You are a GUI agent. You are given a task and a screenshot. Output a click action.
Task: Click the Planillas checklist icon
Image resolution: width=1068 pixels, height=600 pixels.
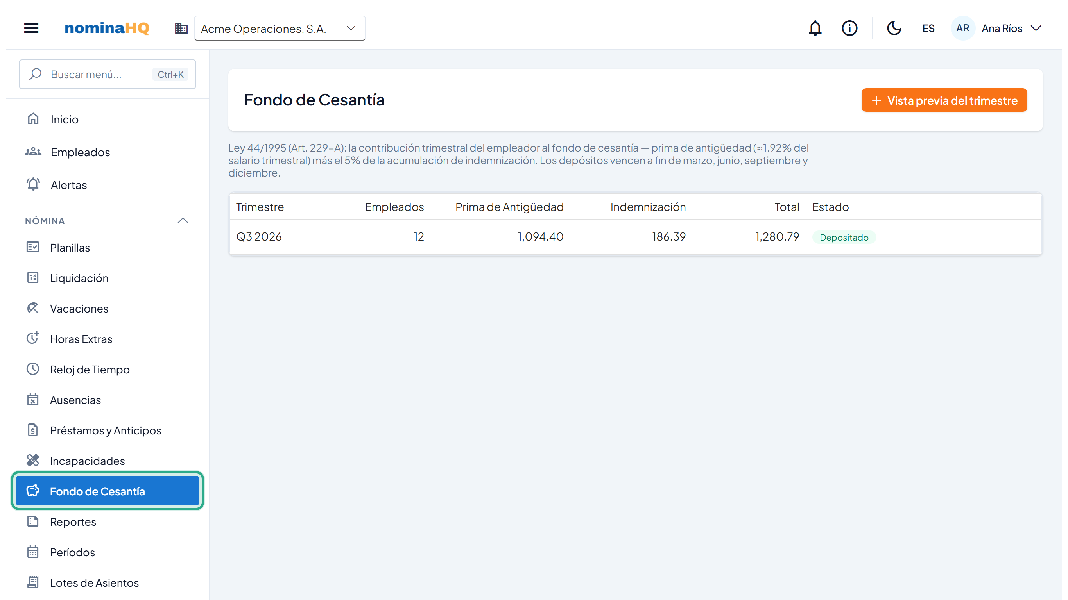pyautogui.click(x=33, y=247)
